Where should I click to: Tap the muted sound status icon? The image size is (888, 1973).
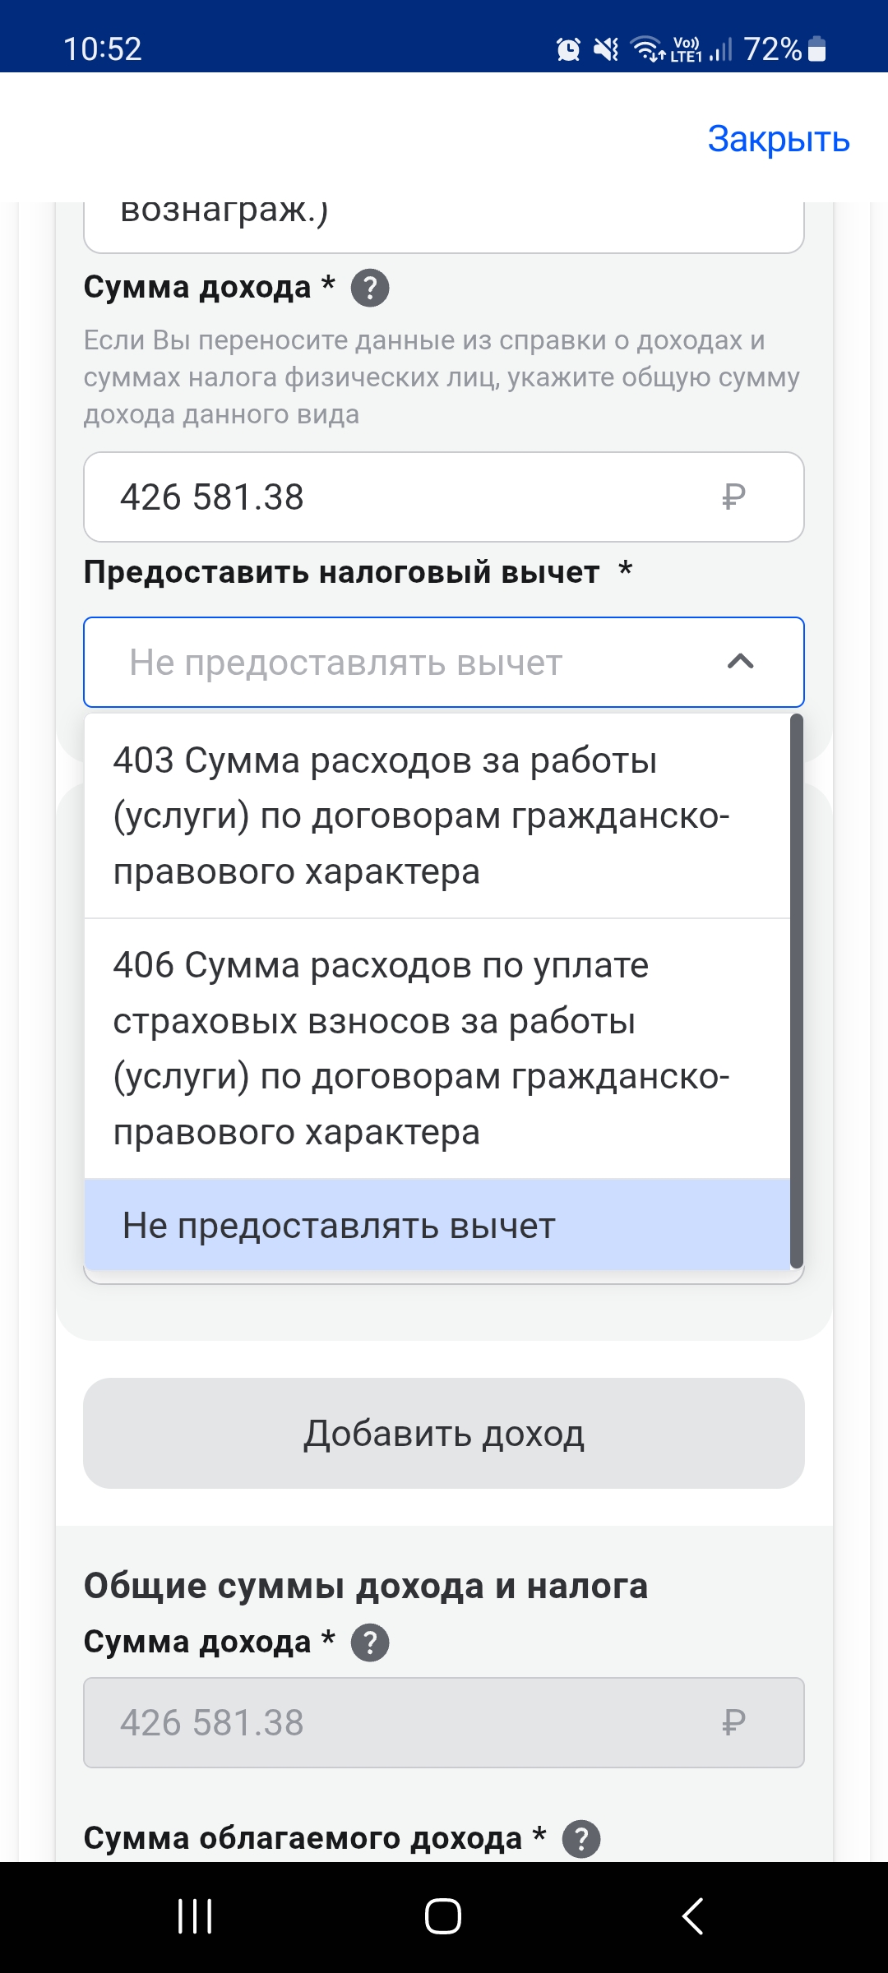tap(607, 50)
